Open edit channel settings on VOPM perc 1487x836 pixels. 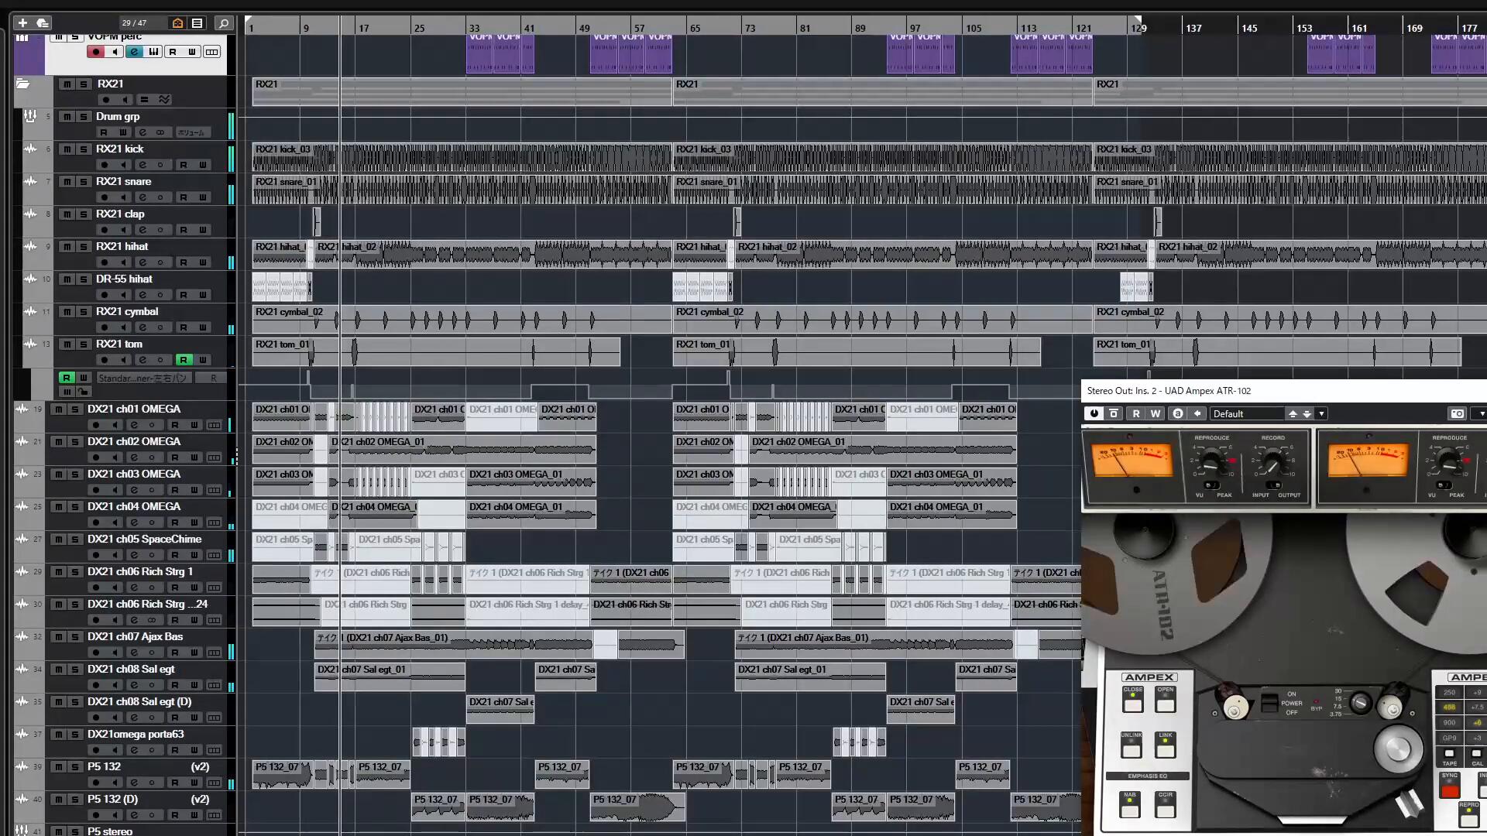134,52
